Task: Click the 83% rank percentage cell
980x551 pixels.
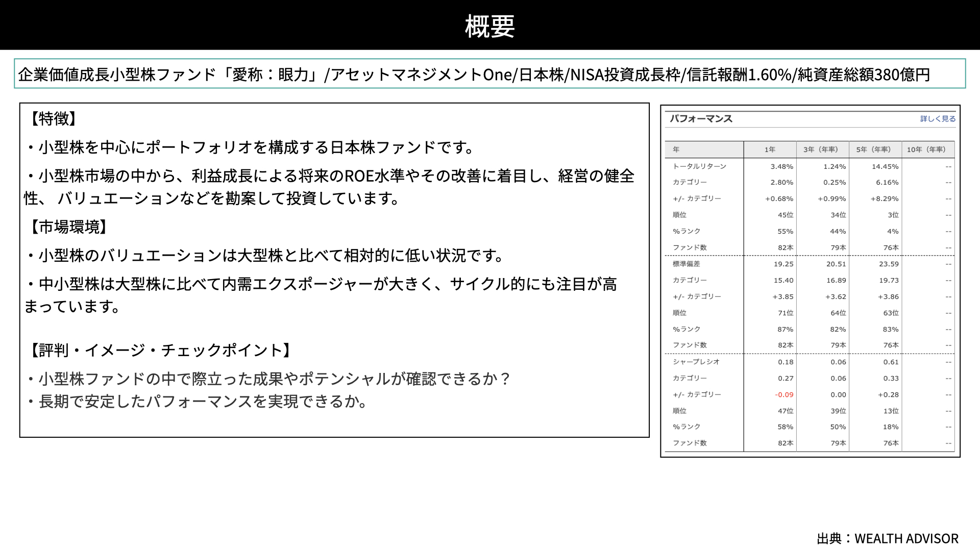Action: pyautogui.click(x=891, y=329)
